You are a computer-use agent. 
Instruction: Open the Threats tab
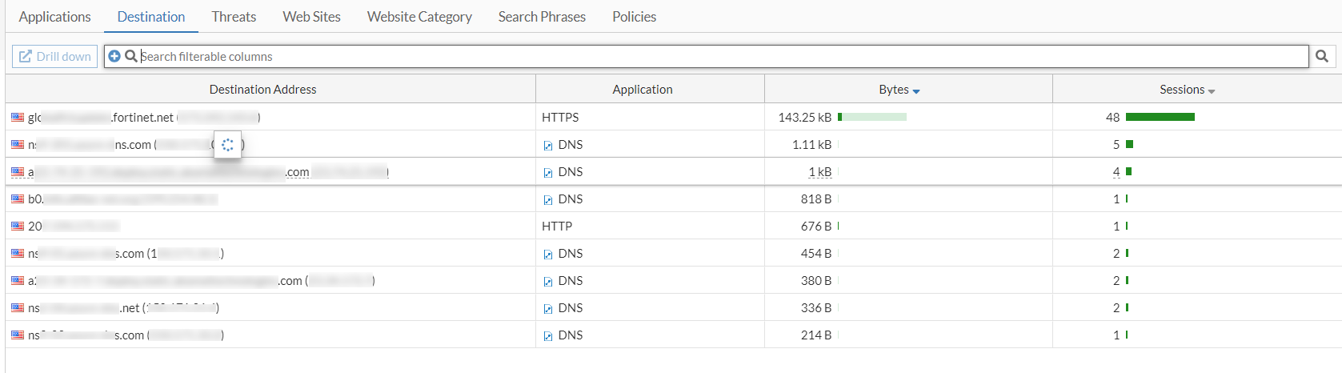pyautogui.click(x=234, y=17)
